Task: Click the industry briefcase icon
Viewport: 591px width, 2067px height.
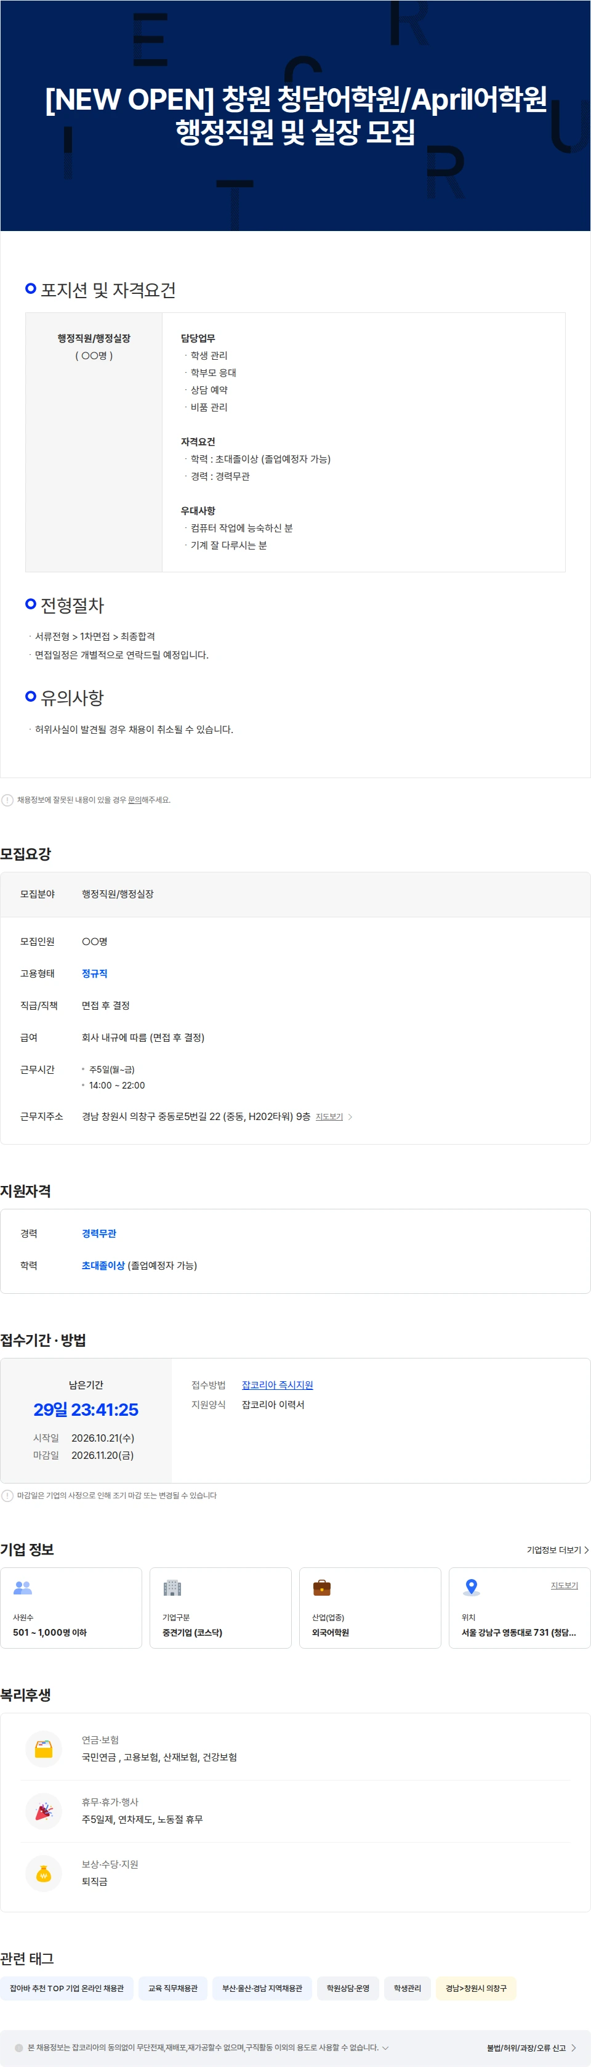Action: click(x=321, y=1587)
